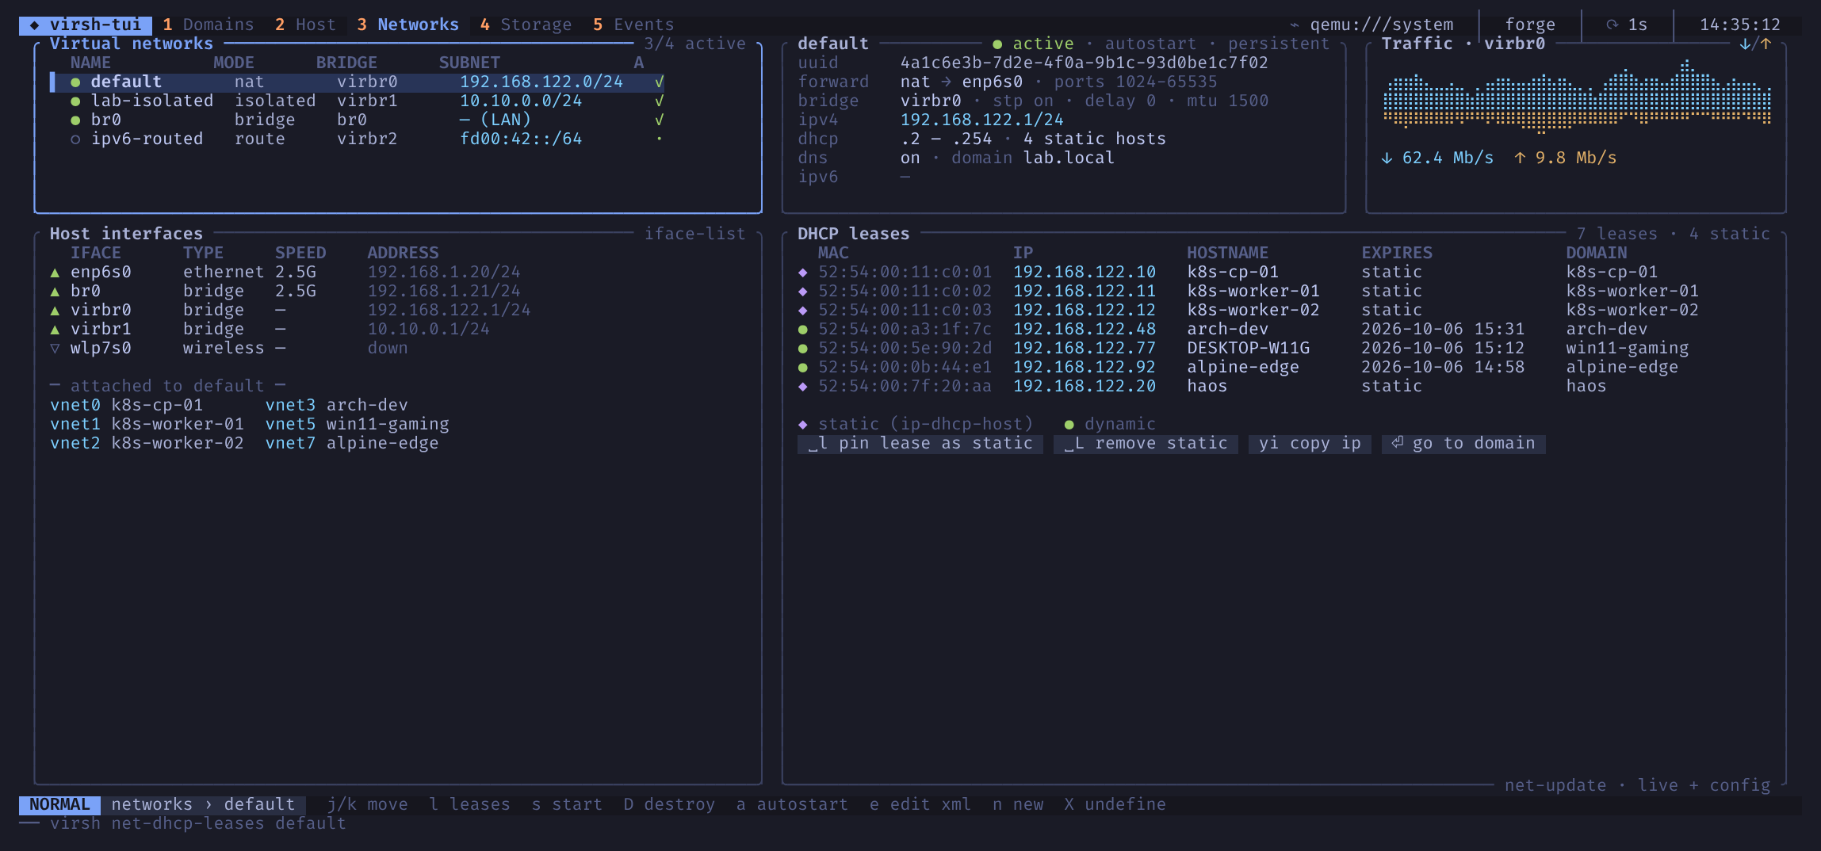Click the static diamond icon for k8s-cp-01 lease

click(802, 272)
